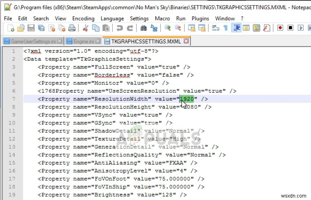Open the Settings menu
Screen dimensions: 311x200
pos(139,19)
